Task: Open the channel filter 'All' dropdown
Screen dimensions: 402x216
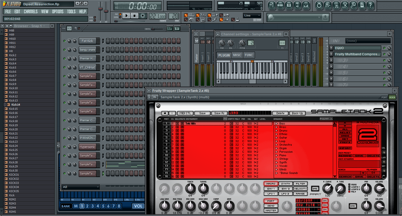Action: point(81,187)
